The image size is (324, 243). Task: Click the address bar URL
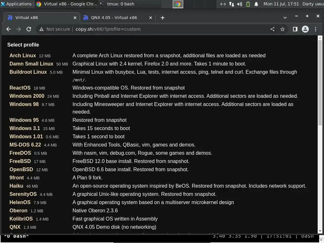pyautogui.click(x=108, y=29)
